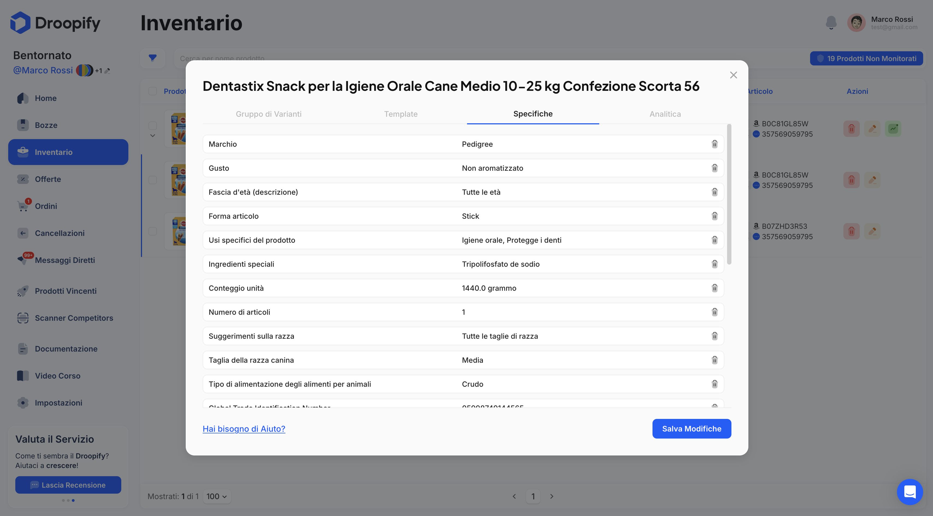
Task: Open Home in the sidebar
Action: [68, 98]
